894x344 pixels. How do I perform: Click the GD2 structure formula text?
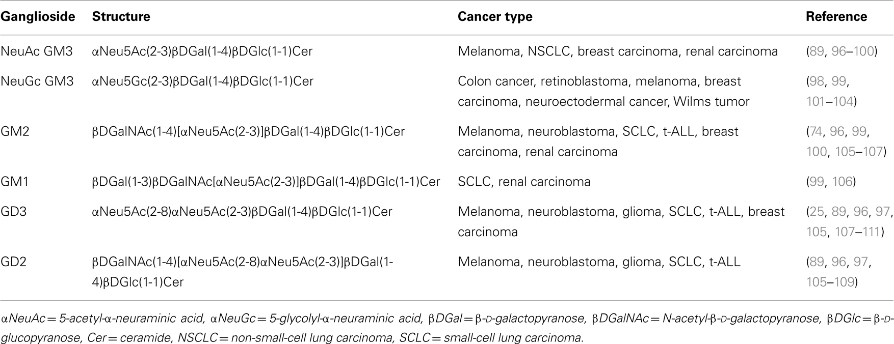coord(243,272)
